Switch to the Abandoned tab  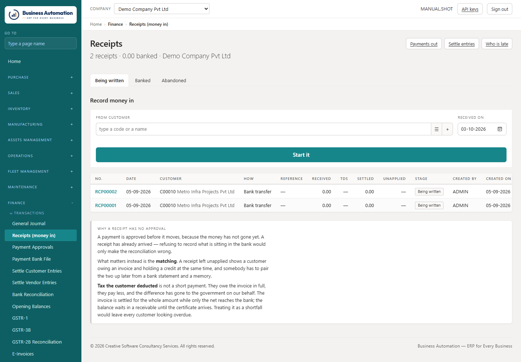[x=174, y=81]
